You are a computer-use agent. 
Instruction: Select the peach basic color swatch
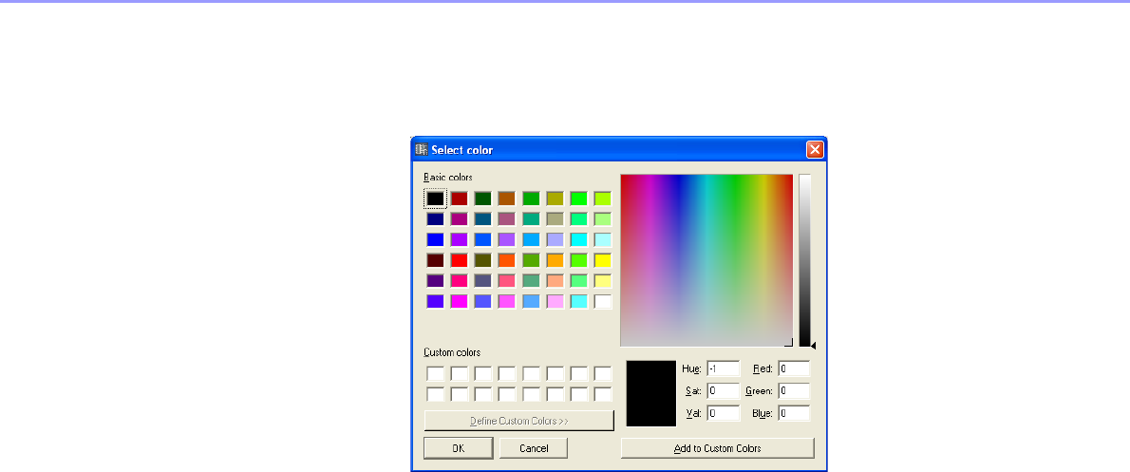pos(555,281)
